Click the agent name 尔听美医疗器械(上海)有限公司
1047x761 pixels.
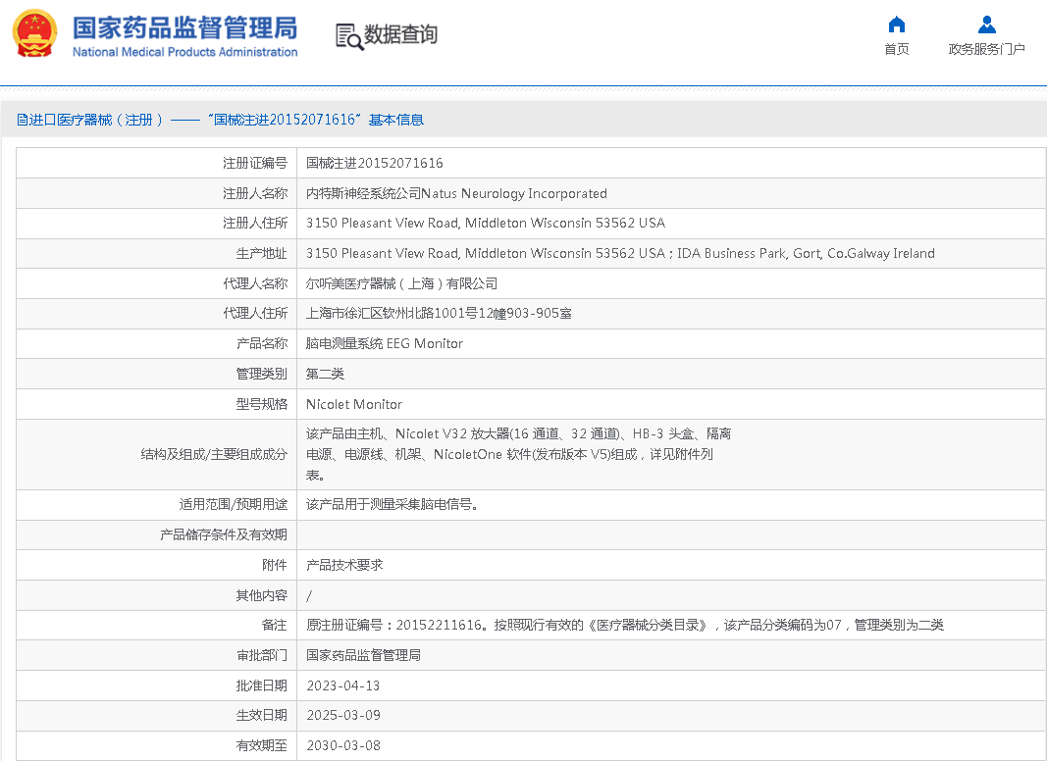pos(401,283)
